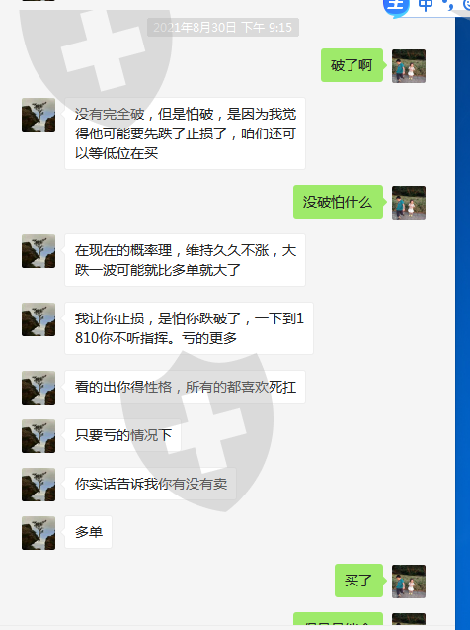Viewport: 470px width, 630px height.
Task: Select the 没破怕什么 message bubble
Action: click(x=338, y=202)
